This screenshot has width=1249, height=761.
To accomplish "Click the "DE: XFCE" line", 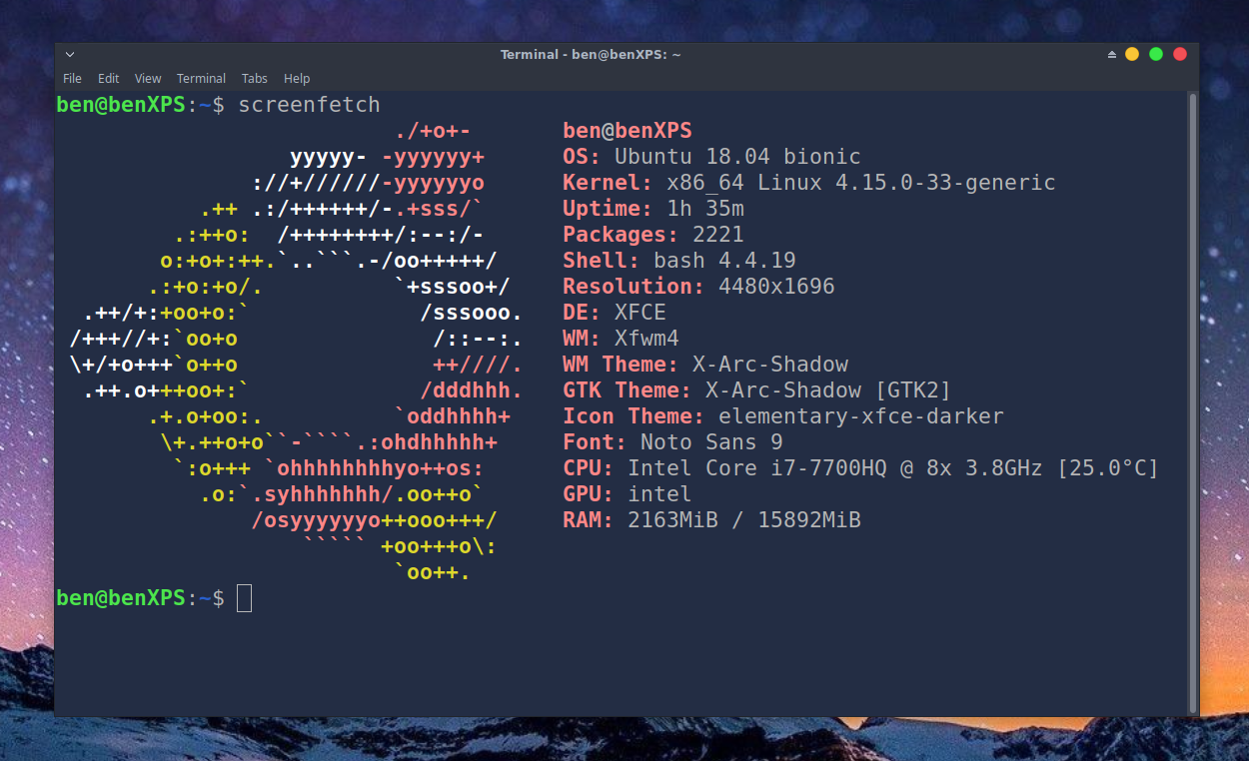I will point(615,313).
